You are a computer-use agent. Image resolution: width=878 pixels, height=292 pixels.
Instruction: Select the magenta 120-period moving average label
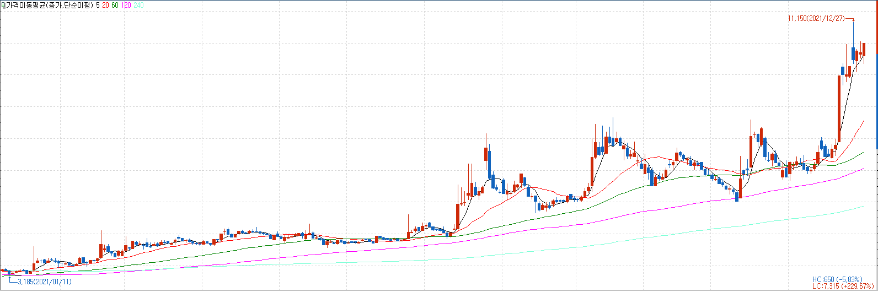[x=125, y=5]
